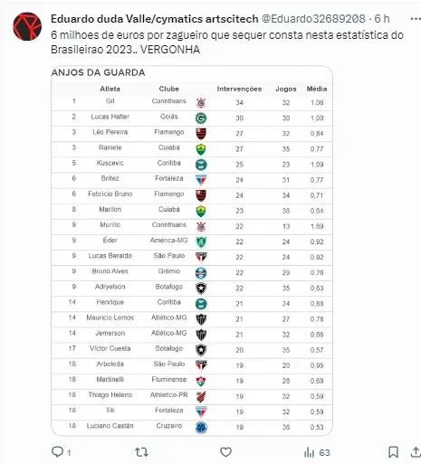Click the Intervenções column header

click(x=239, y=89)
